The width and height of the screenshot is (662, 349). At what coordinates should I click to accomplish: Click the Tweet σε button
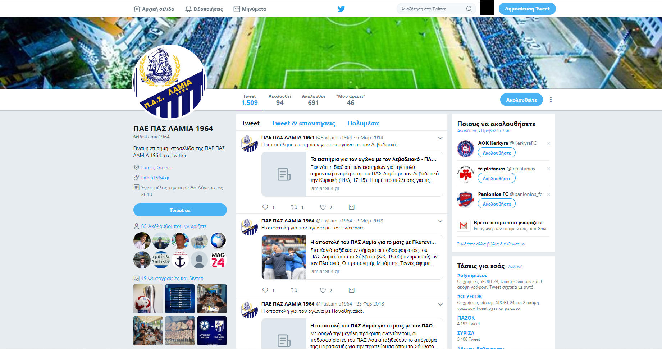click(x=180, y=210)
